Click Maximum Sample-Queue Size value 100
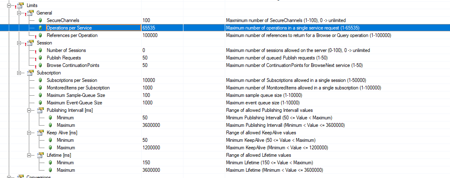The height and width of the screenshot is (178, 450). click(x=146, y=95)
